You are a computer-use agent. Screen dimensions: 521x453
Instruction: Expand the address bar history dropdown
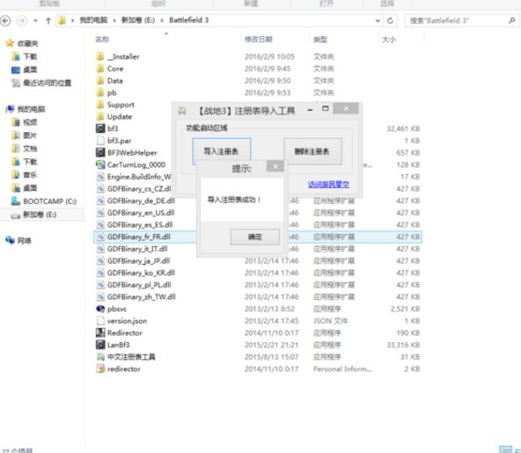click(x=378, y=20)
